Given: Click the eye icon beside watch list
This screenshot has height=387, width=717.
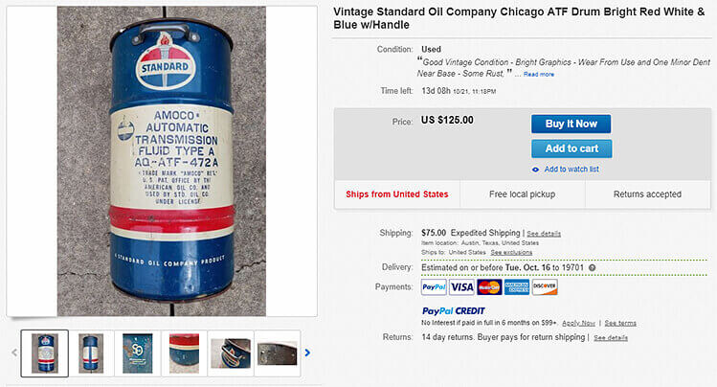Looking at the screenshot, I should [x=535, y=170].
